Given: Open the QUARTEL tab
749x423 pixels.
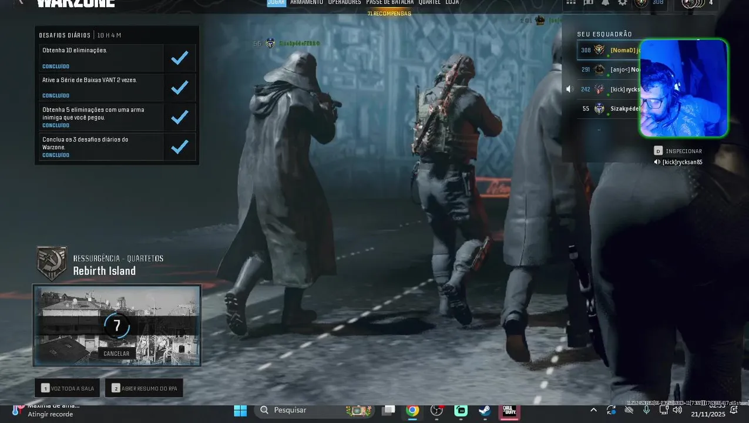Looking at the screenshot, I should click(x=429, y=3).
